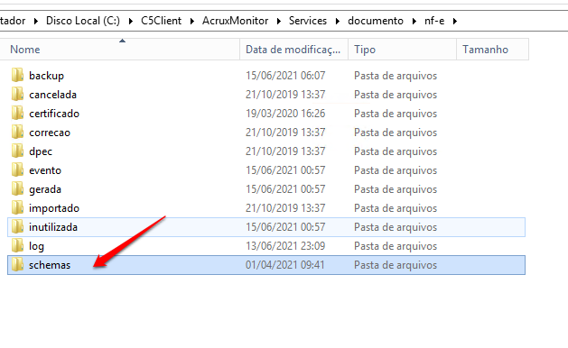The width and height of the screenshot is (568, 348).
Task: Go to Disco Local (C:) in breadcrumb
Action: pyautogui.click(x=83, y=21)
